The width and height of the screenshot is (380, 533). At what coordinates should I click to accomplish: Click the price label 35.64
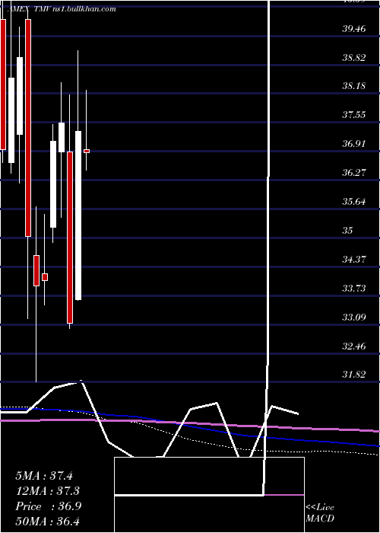click(x=354, y=202)
